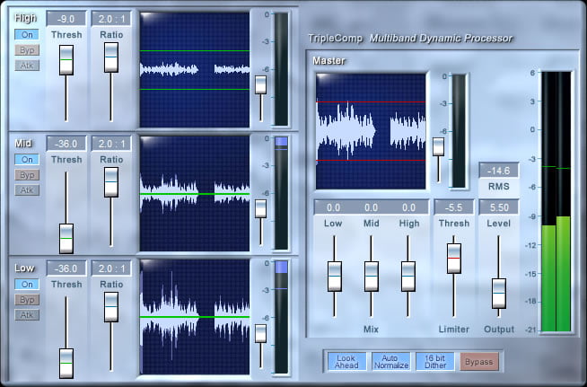Image resolution: width=587 pixels, height=387 pixels.
Task: Click the Mid Mix value field
Action: coord(371,207)
